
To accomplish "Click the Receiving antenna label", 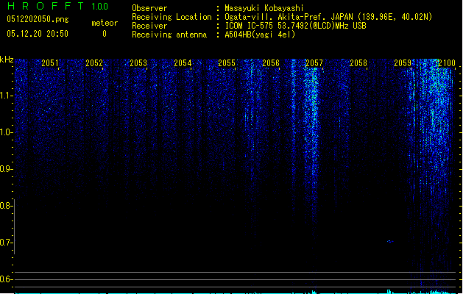I will [x=169, y=35].
